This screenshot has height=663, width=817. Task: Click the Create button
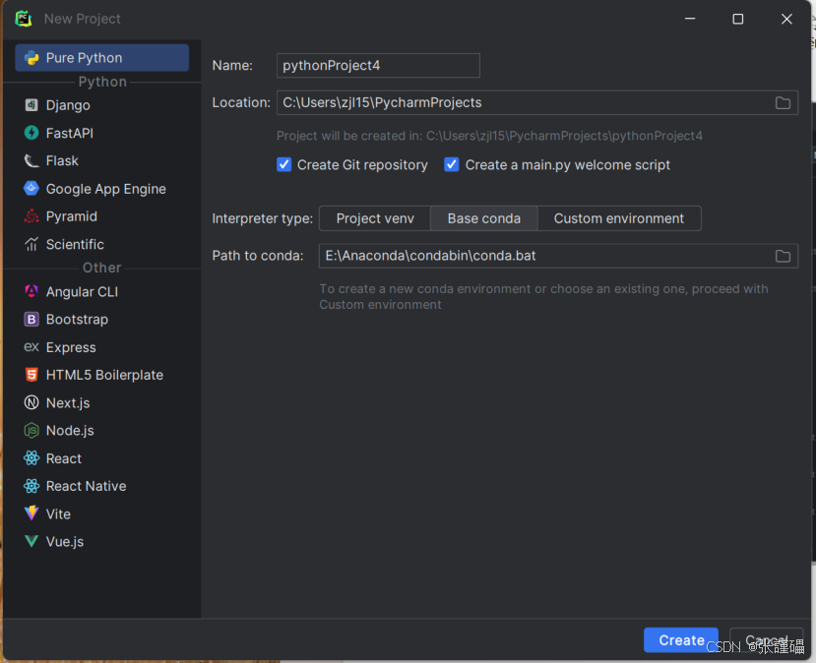681,640
